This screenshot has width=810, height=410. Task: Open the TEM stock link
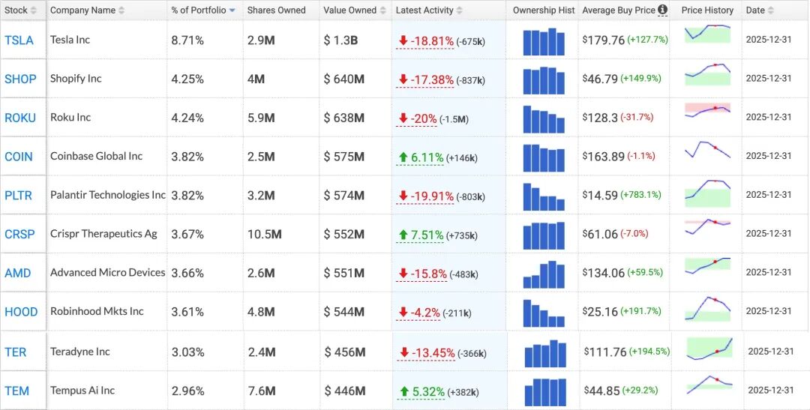(17, 391)
